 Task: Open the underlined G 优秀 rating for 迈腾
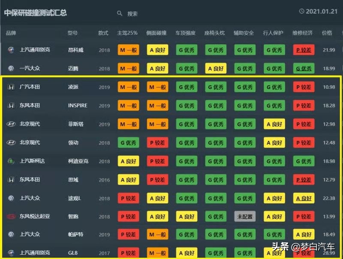(304, 68)
